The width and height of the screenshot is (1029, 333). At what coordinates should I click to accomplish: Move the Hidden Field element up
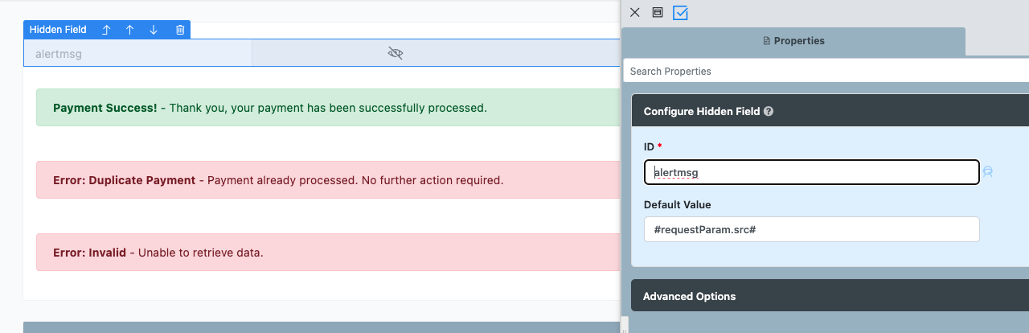[x=129, y=30]
